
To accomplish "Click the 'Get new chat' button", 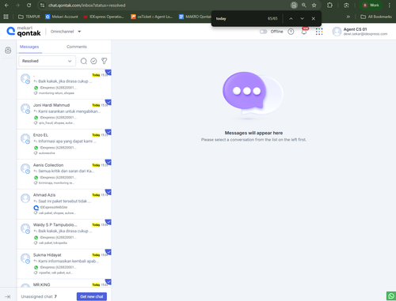I will tap(92, 296).
